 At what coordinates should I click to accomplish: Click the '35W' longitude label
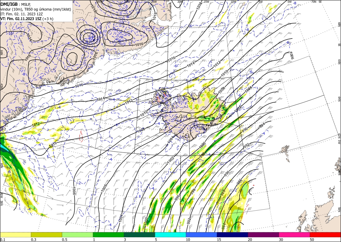coord(100,2)
